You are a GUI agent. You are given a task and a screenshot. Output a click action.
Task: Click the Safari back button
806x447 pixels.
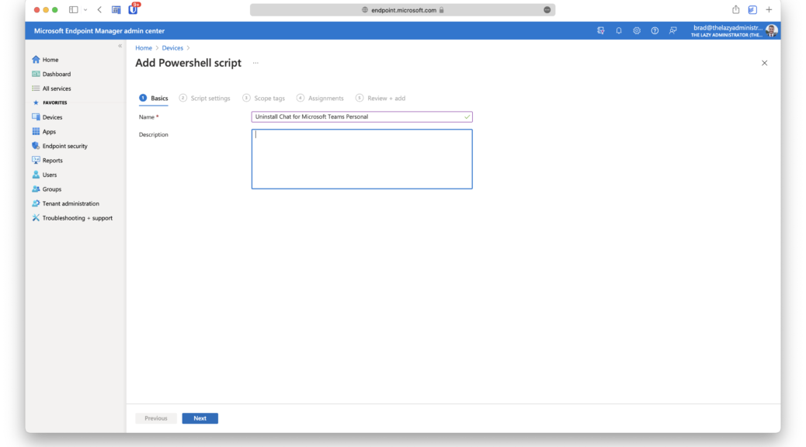tap(99, 10)
